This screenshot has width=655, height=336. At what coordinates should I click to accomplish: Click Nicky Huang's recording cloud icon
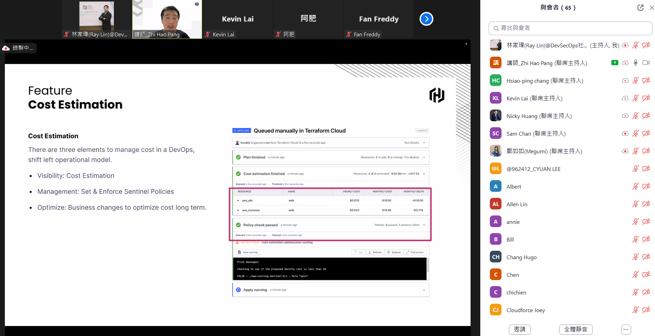click(625, 116)
